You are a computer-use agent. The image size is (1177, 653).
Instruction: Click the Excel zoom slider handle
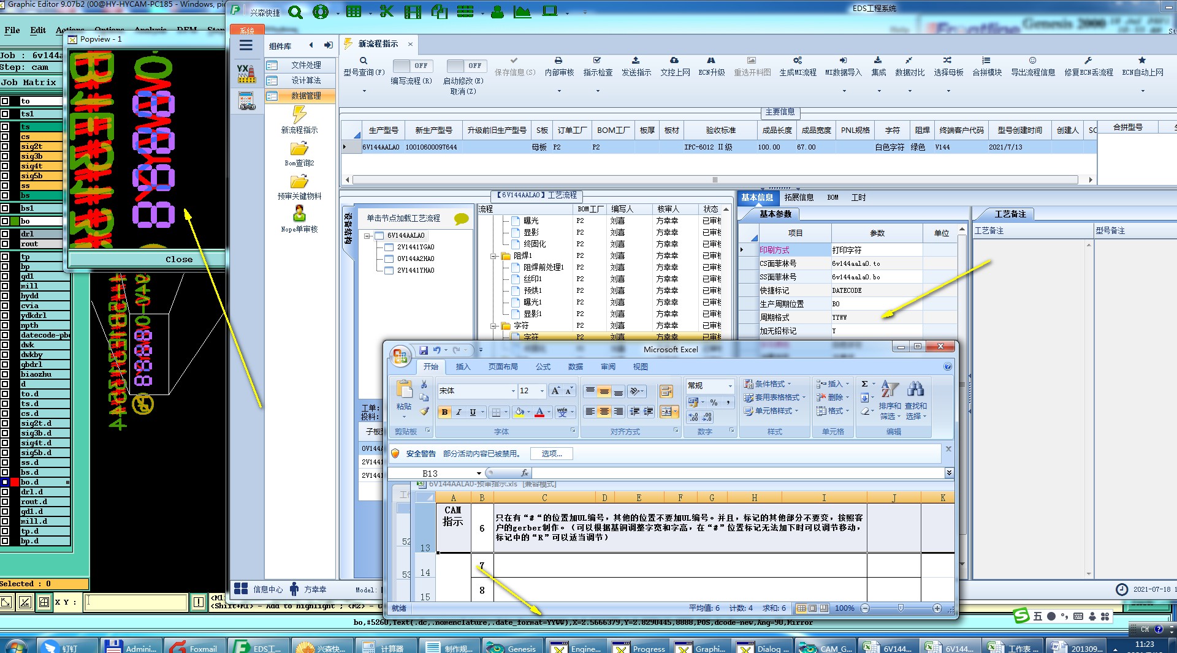(901, 608)
